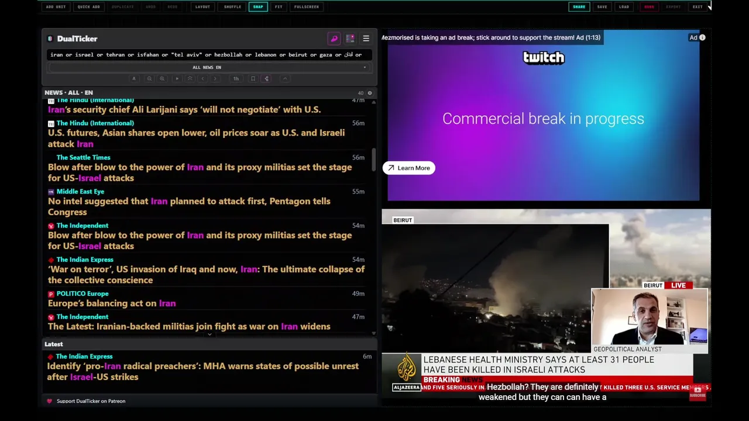Click the Latest section header
The height and width of the screenshot is (421, 749).
point(209,344)
